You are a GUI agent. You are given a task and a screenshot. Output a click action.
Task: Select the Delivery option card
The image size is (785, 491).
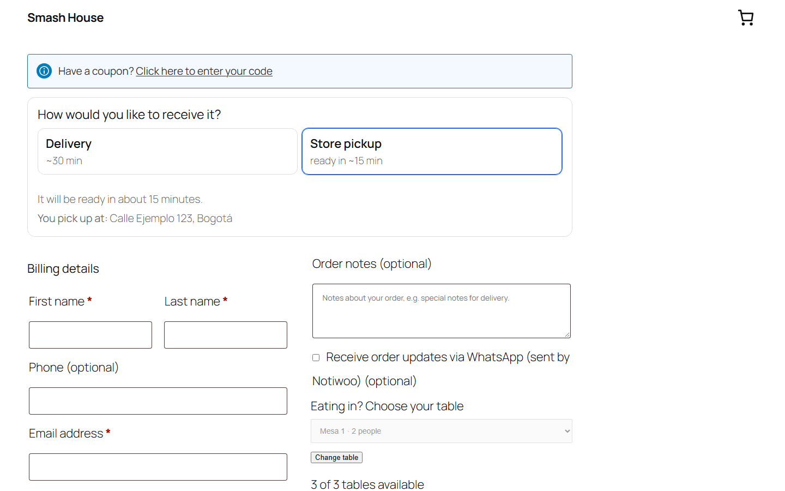(x=167, y=152)
